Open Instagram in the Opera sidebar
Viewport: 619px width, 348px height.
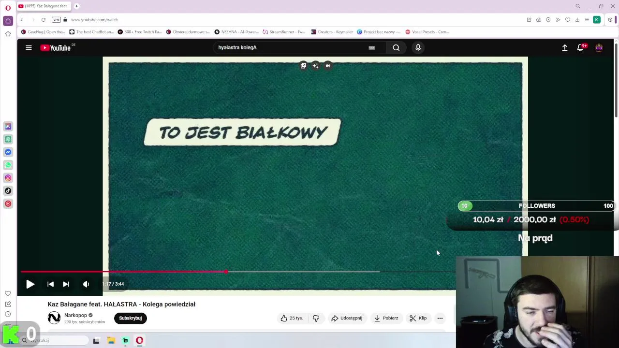click(8, 178)
